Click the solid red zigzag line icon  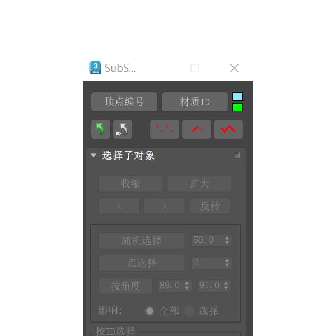tap(228, 129)
